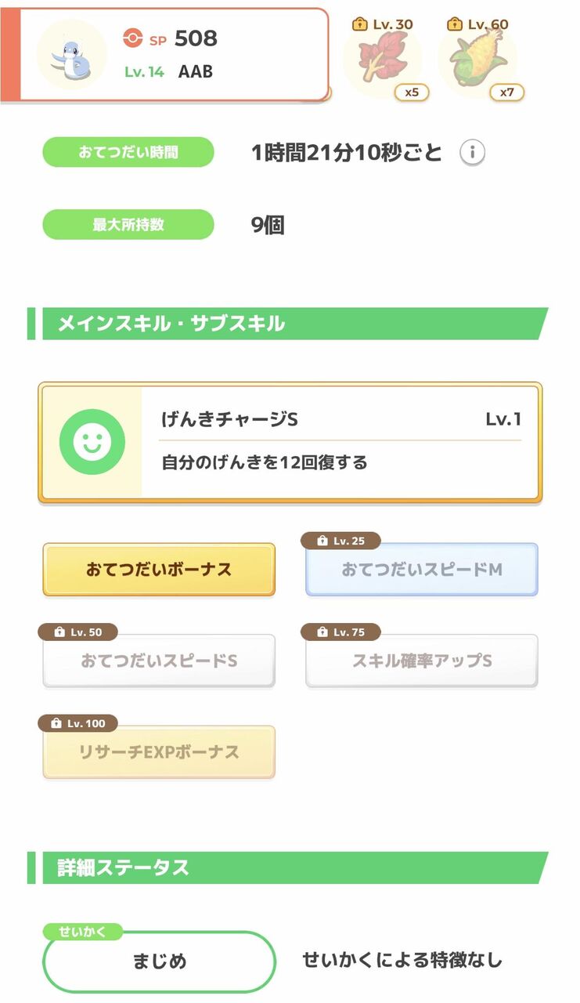Viewport: 580px width, 1003px height.
Task: Open the info icon beside helping time
Action: point(471,153)
